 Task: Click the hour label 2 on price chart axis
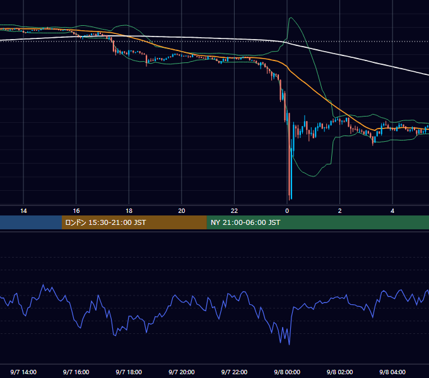click(x=340, y=211)
